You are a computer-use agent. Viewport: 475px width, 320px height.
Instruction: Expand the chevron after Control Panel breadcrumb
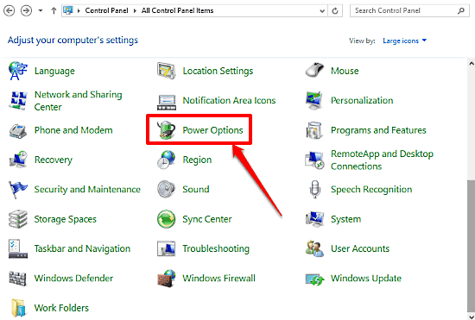(135, 10)
